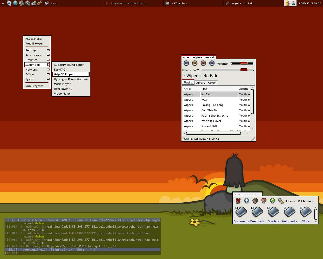Viewport: 323px width, 259px height.
Task: Sort playlist by Artist column header
Action: pos(192,89)
